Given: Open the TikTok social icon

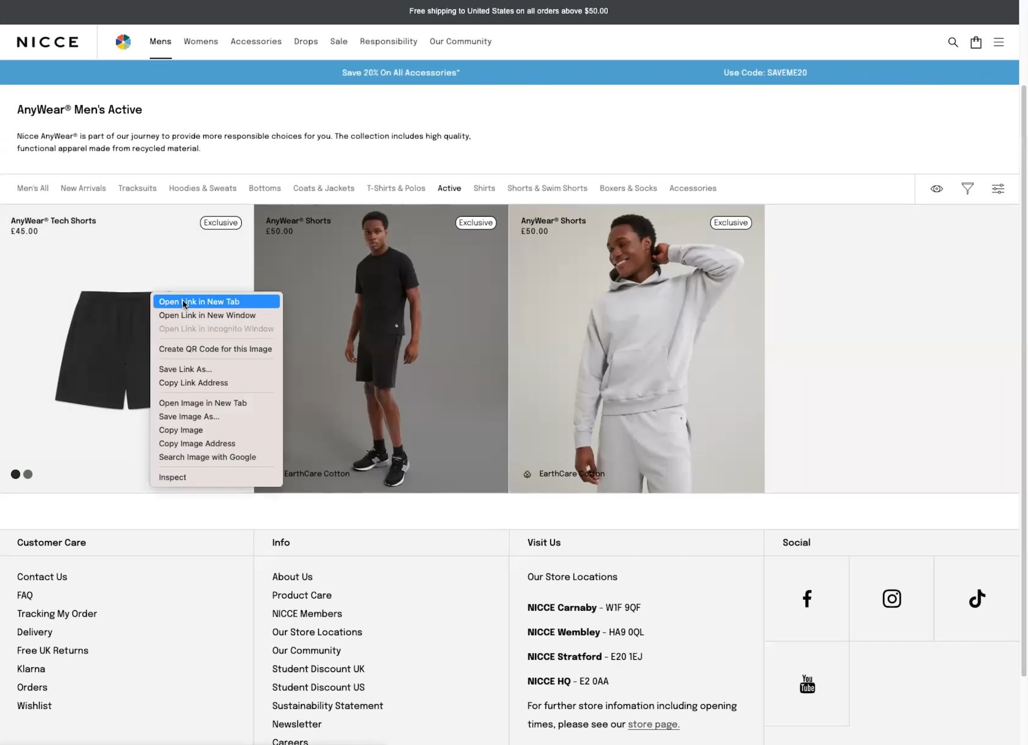Looking at the screenshot, I should 977,598.
